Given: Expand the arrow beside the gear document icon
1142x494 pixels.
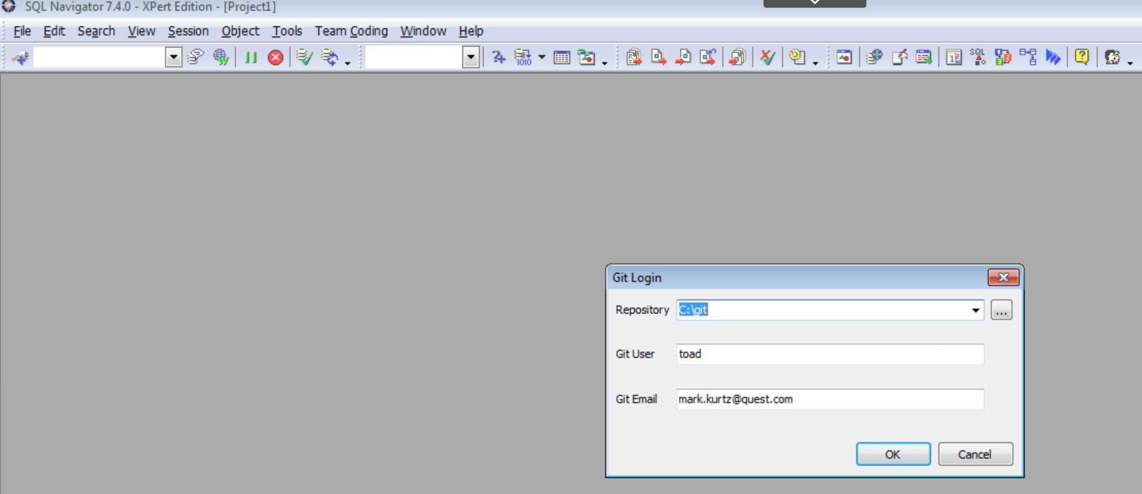Looking at the screenshot, I should pos(815,63).
